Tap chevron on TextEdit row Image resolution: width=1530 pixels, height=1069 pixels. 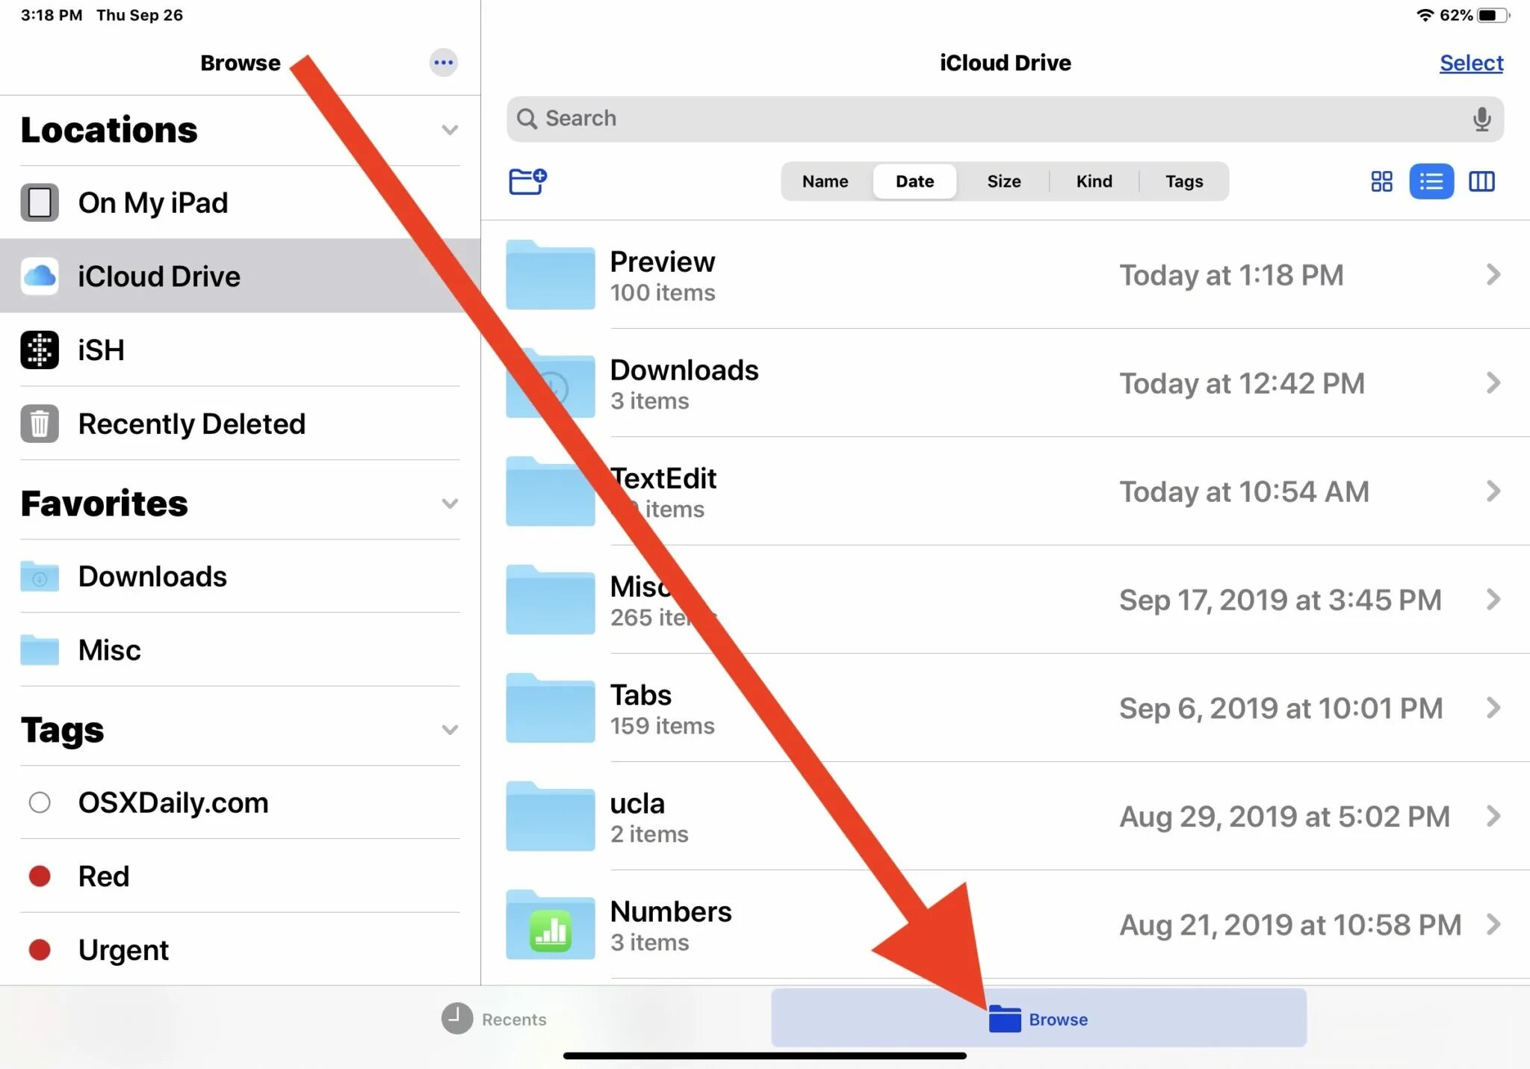pyautogui.click(x=1493, y=492)
